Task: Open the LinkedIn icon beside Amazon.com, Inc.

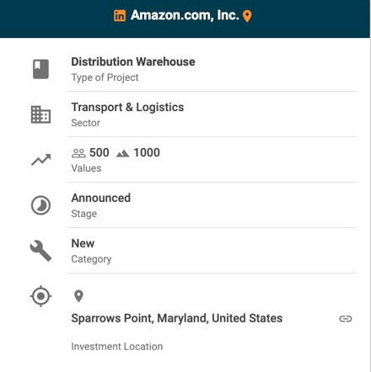Action: 120,16
